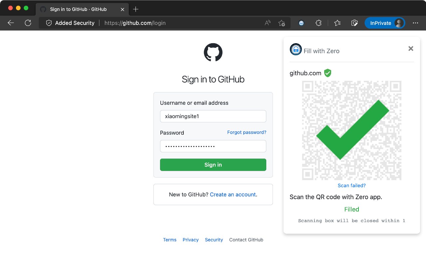This screenshot has height=266, width=426.
Task: Click the green Sign in button
Action: [213, 165]
